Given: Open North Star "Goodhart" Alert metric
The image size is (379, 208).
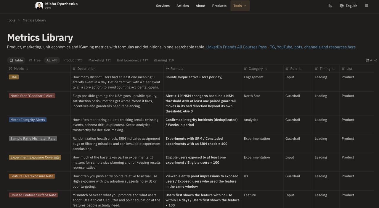Looking at the screenshot, I should (x=32, y=96).
